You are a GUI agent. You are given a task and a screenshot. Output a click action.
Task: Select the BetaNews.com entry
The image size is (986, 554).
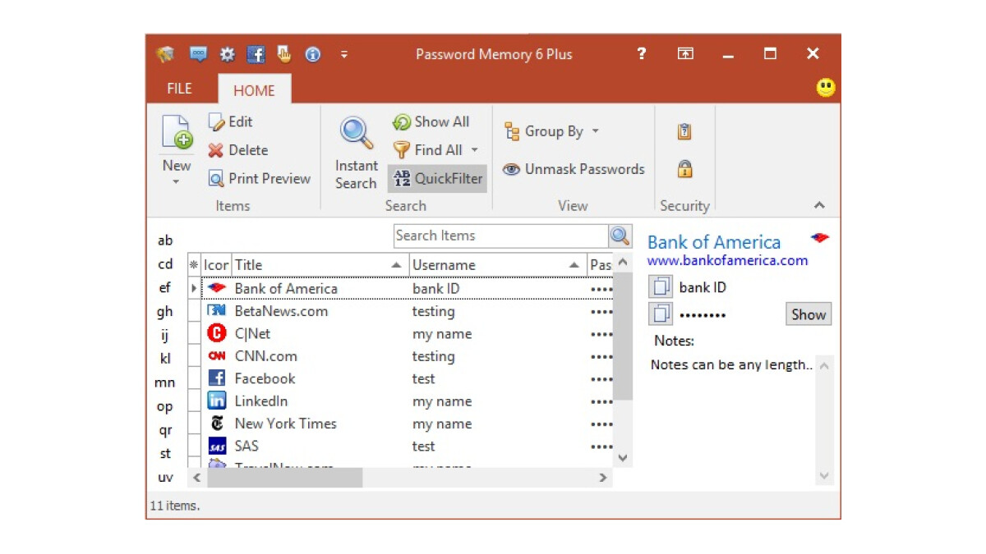pos(407,311)
